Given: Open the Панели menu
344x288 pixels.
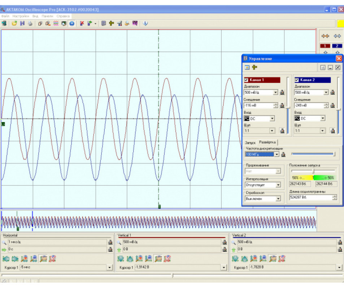Looking at the screenshot, I should coord(47,16).
